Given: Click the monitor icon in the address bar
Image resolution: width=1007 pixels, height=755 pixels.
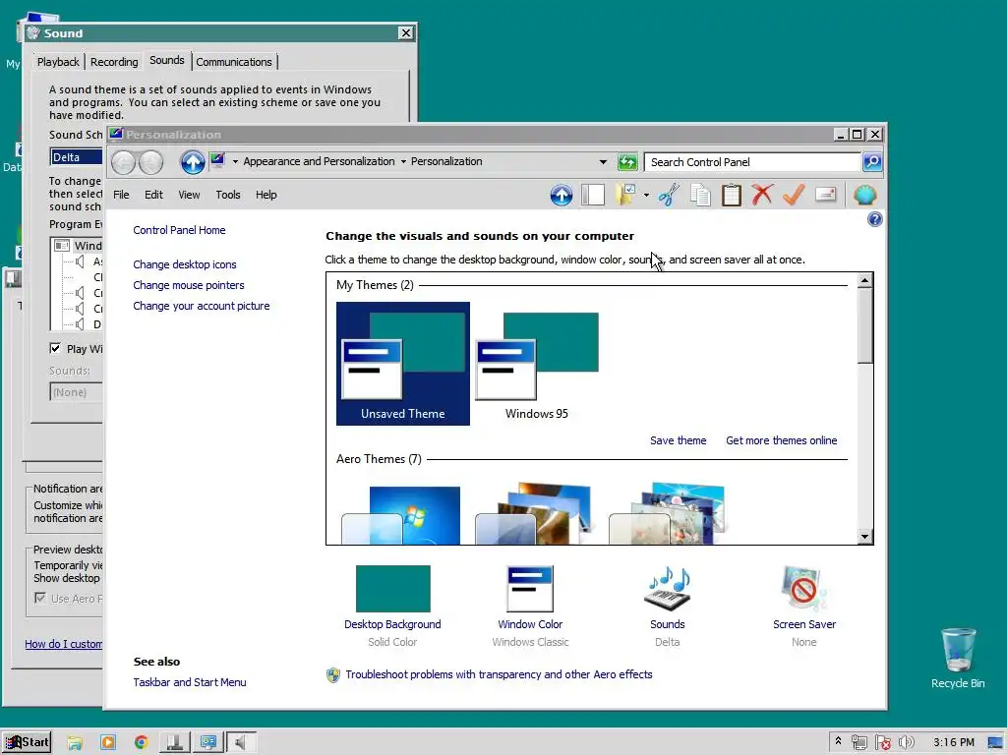Looking at the screenshot, I should (x=217, y=160).
